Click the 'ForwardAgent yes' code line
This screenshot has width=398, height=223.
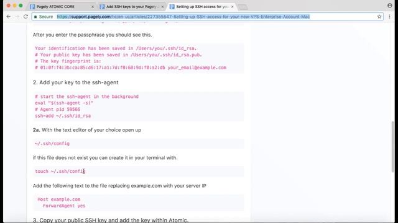pyautogui.click(x=64, y=206)
